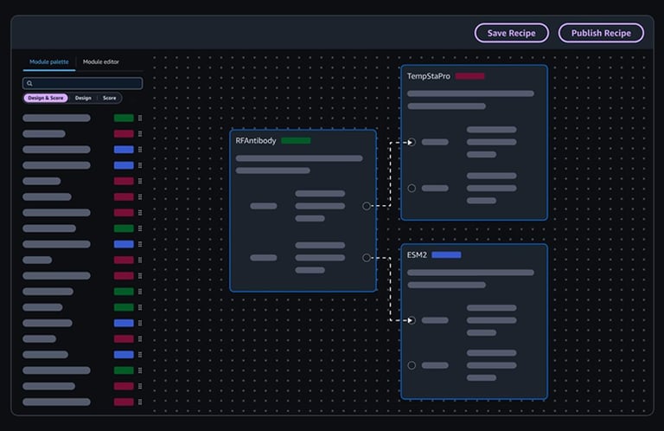Click TempStaPro's second input port
Image resolution: width=664 pixels, height=431 pixels.
(x=412, y=188)
